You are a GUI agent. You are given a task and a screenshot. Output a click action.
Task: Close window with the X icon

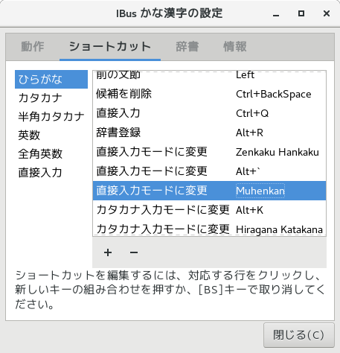pyautogui.click(x=327, y=13)
